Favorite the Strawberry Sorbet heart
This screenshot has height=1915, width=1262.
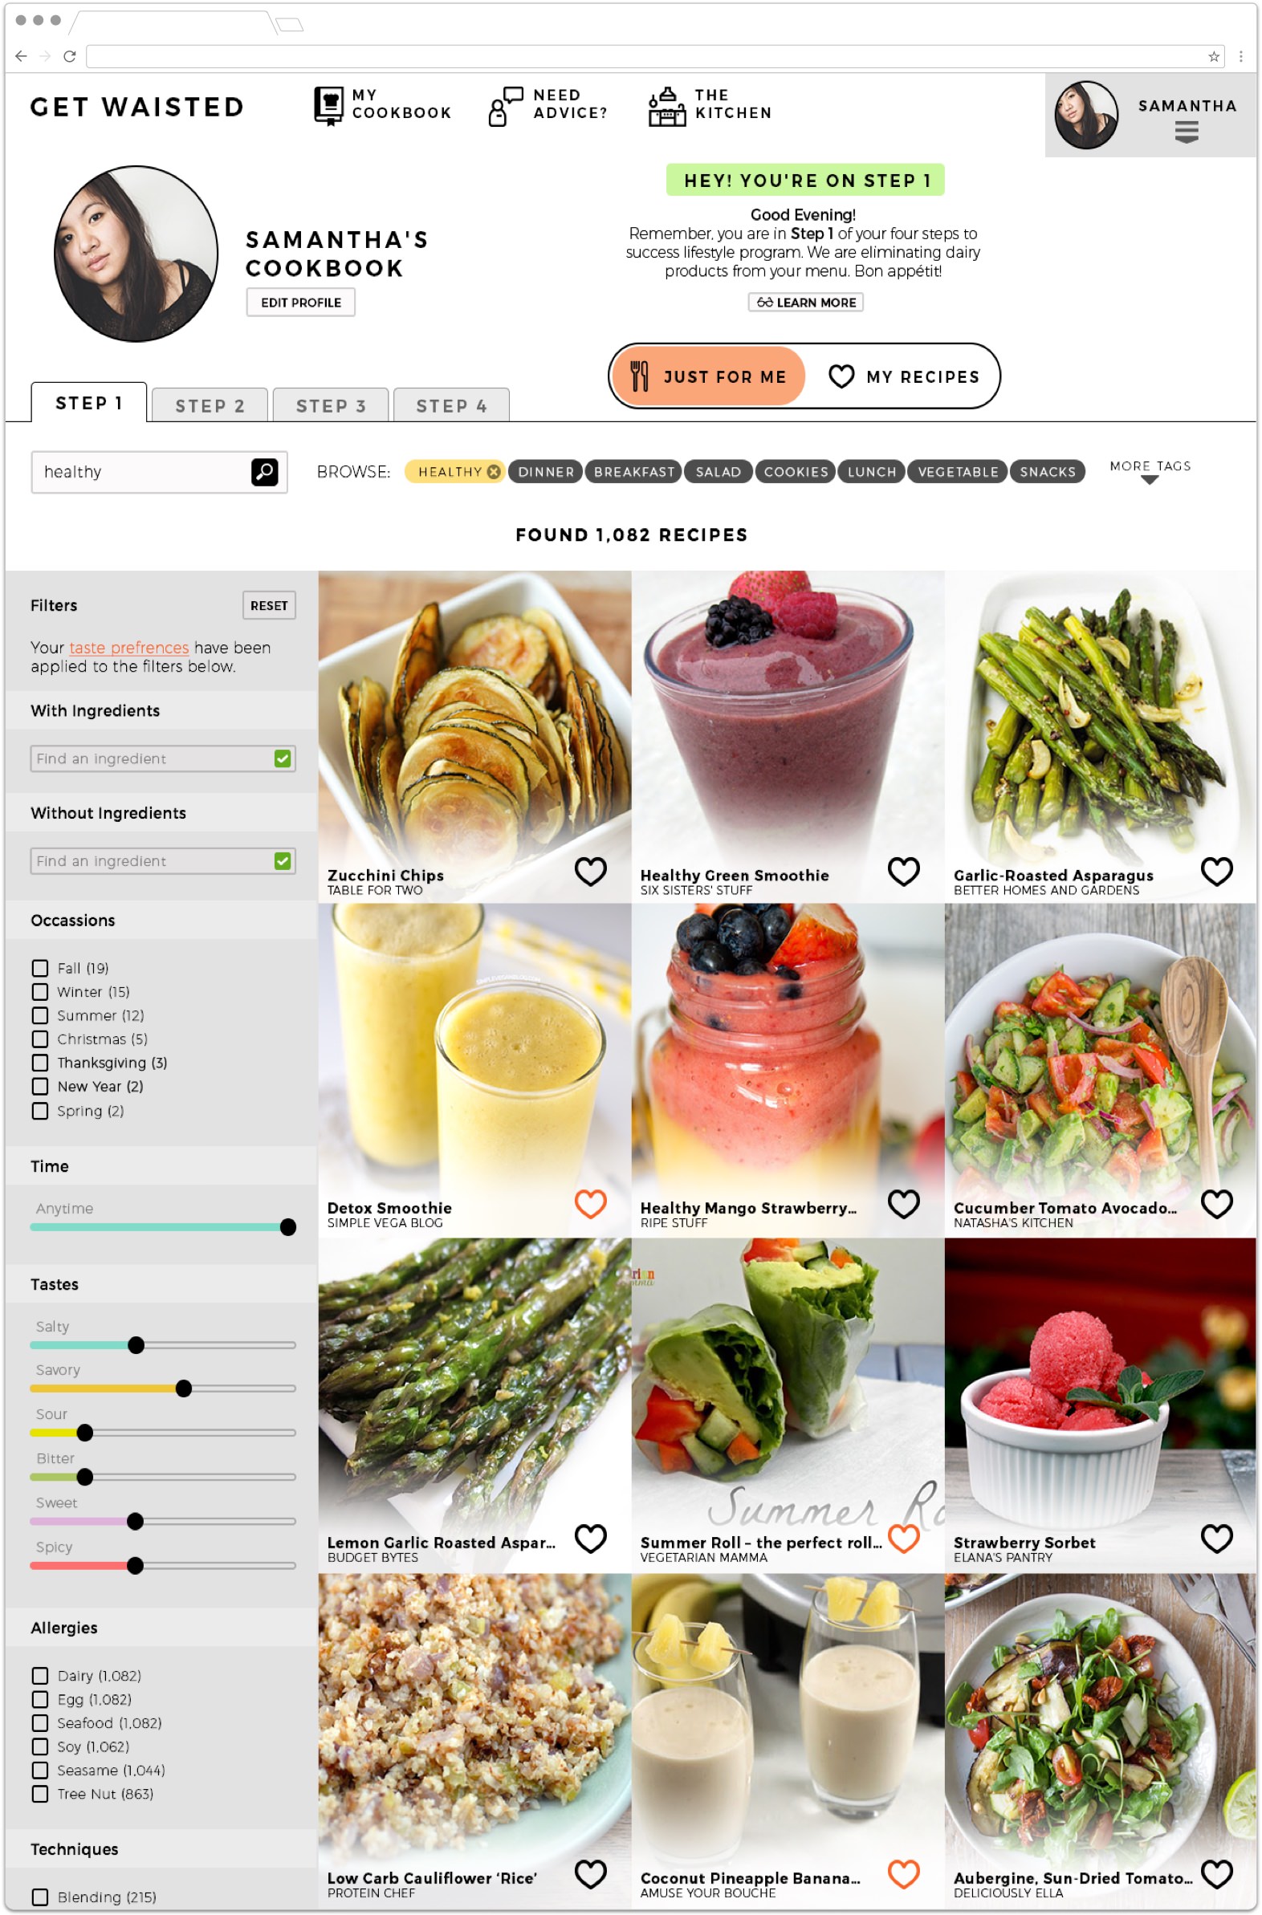(1216, 1539)
